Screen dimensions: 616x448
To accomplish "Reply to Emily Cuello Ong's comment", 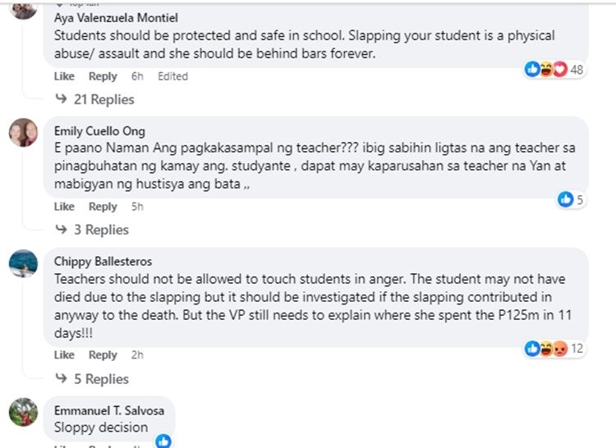I will click(x=103, y=207).
